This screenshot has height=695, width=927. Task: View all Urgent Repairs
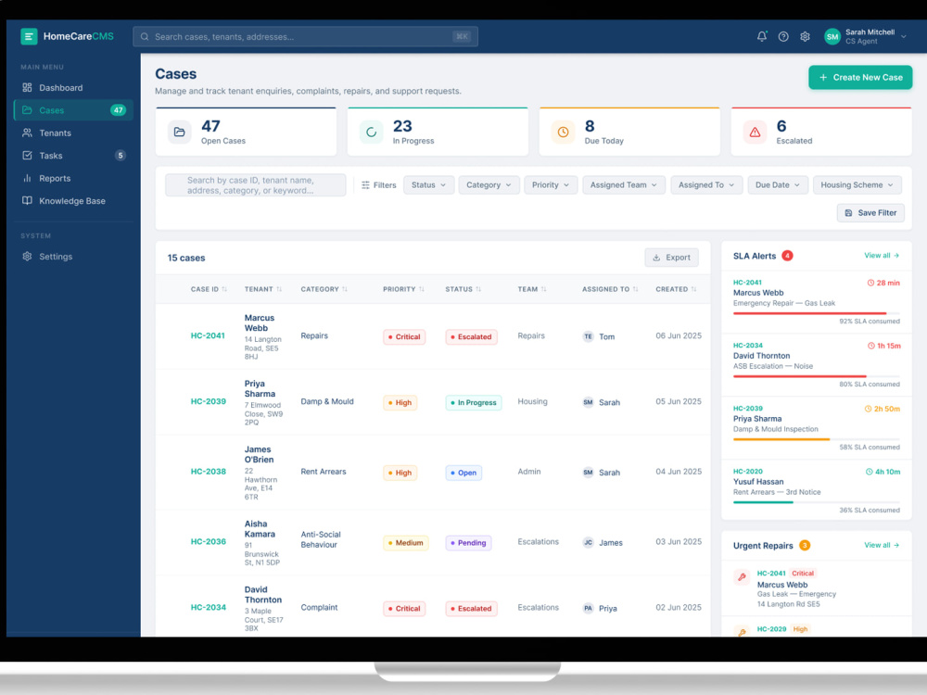tap(882, 545)
